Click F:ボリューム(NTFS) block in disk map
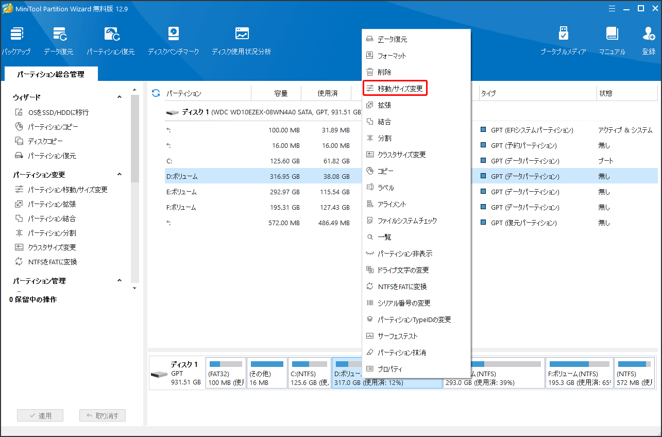This screenshot has width=662, height=437. click(x=579, y=373)
